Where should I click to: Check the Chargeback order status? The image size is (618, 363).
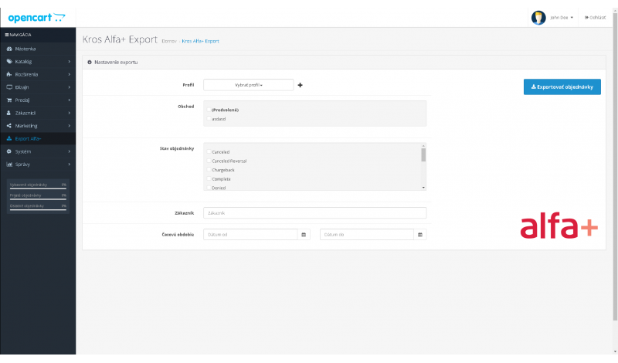click(209, 170)
